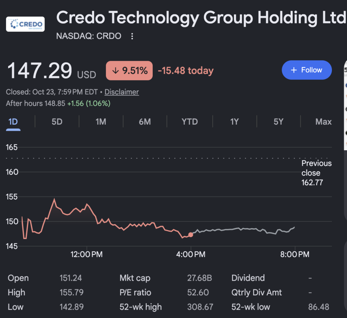Click the down arrow in the 9.51% badge
This screenshot has height=318, width=347.
coord(115,70)
